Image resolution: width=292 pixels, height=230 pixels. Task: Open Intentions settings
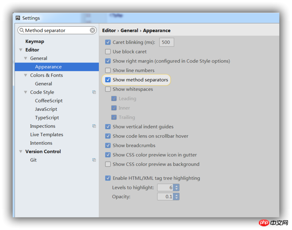[41, 143]
